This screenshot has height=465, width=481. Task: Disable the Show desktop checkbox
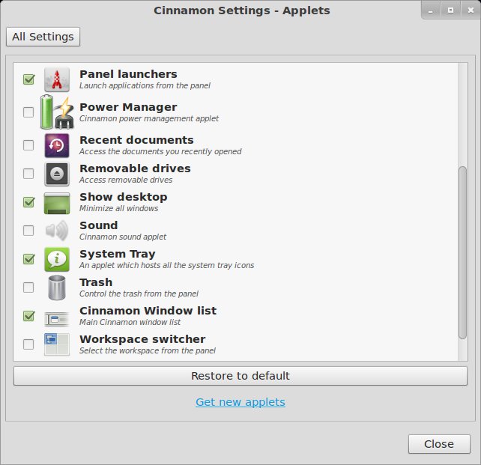[28, 202]
